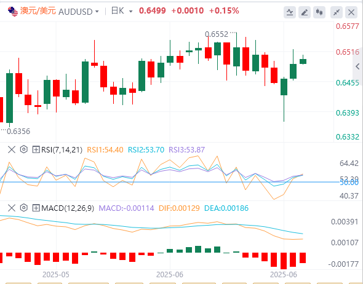This screenshot has height=284, width=363.
Task: Expand the MACD panel plus box
Action: [36, 208]
